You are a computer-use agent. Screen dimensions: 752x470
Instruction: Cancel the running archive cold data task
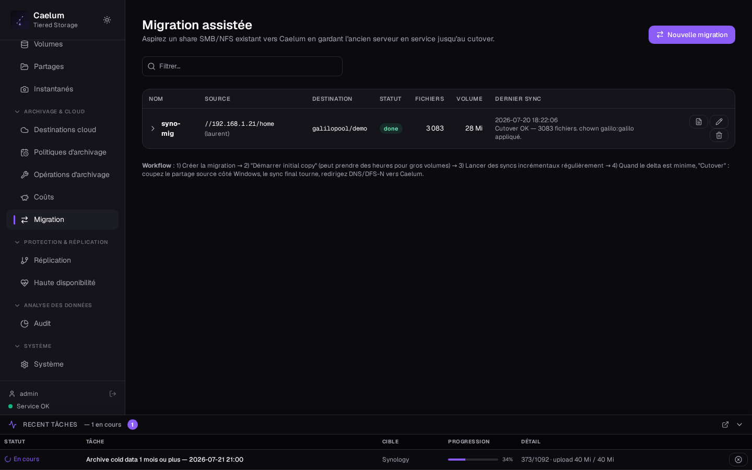point(738,460)
